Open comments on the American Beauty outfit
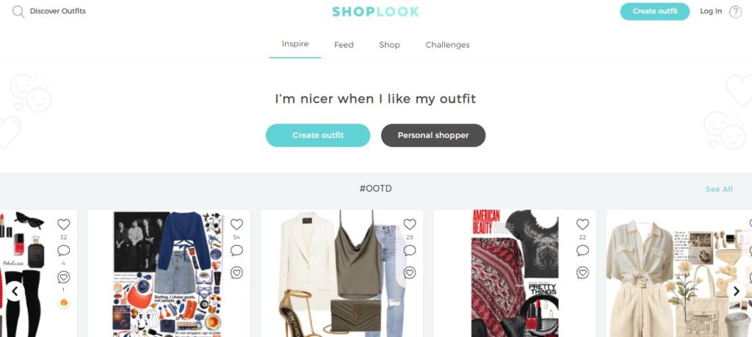The width and height of the screenshot is (752, 337). tap(582, 250)
